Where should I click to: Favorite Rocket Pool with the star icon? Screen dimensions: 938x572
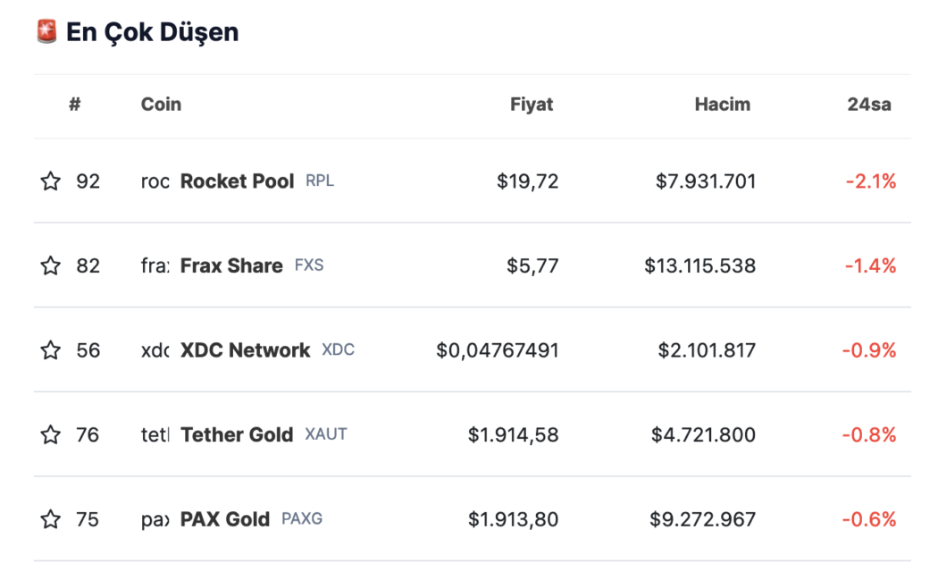point(50,181)
